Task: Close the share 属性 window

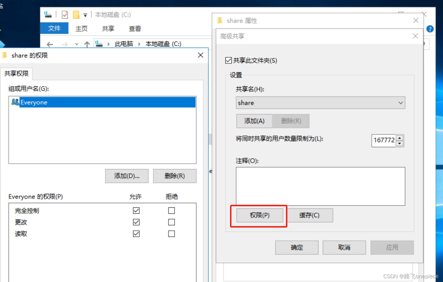Action: [x=416, y=20]
